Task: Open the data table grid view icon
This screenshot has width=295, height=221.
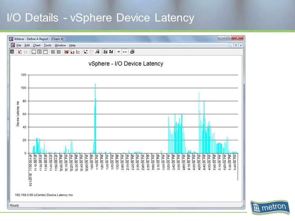Action: (12, 52)
